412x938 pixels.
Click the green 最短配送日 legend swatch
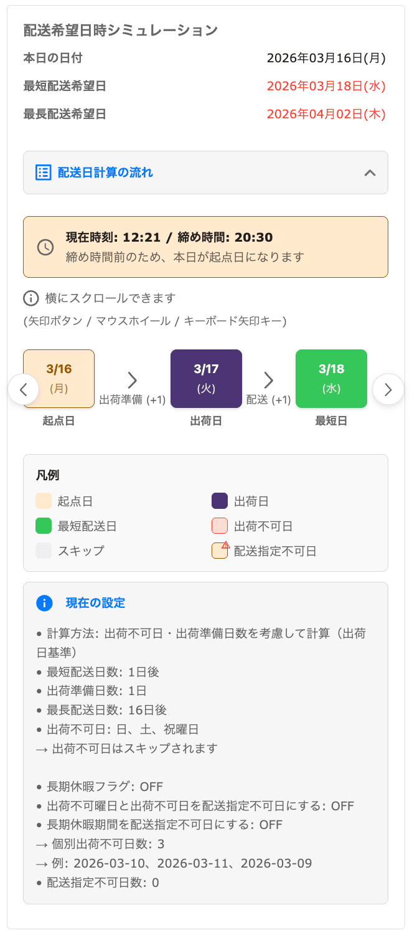click(x=44, y=526)
